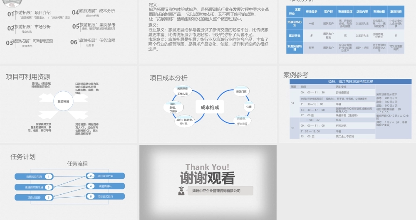Select the 成本构成 center box

(209, 108)
